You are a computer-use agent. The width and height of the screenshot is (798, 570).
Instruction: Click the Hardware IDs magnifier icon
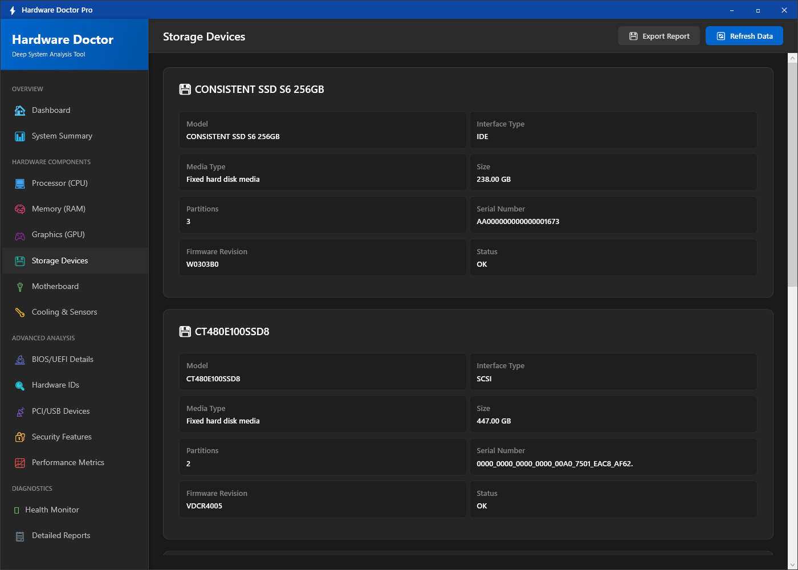[20, 385]
